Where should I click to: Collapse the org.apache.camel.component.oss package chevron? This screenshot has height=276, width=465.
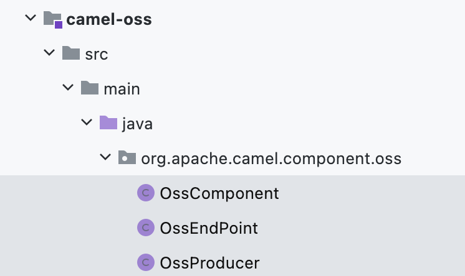[x=105, y=157]
